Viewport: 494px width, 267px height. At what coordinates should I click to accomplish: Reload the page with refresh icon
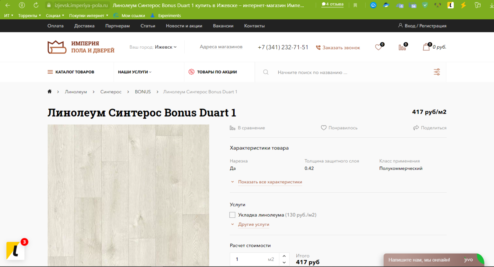36,5
